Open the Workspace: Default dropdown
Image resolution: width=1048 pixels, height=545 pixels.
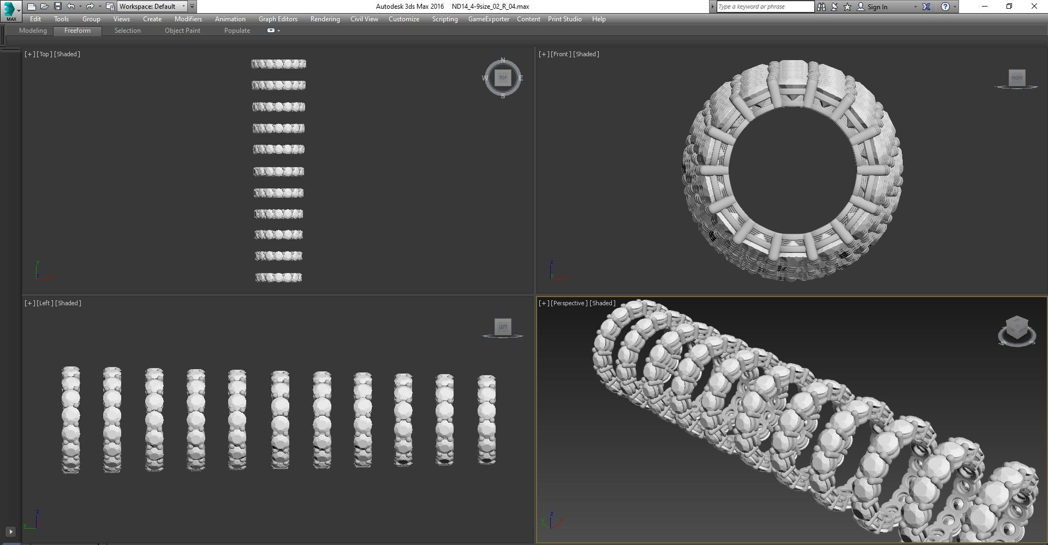(152, 7)
